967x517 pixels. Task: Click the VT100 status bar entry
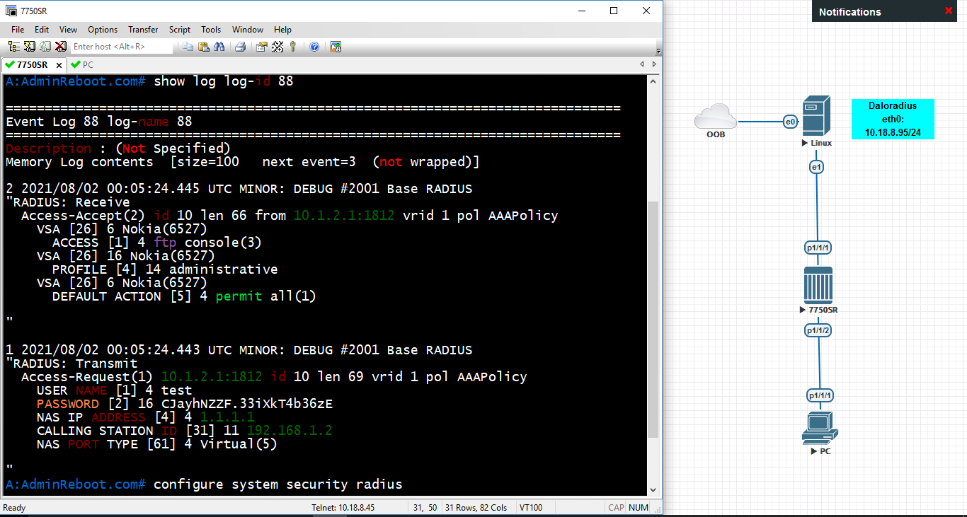531,508
